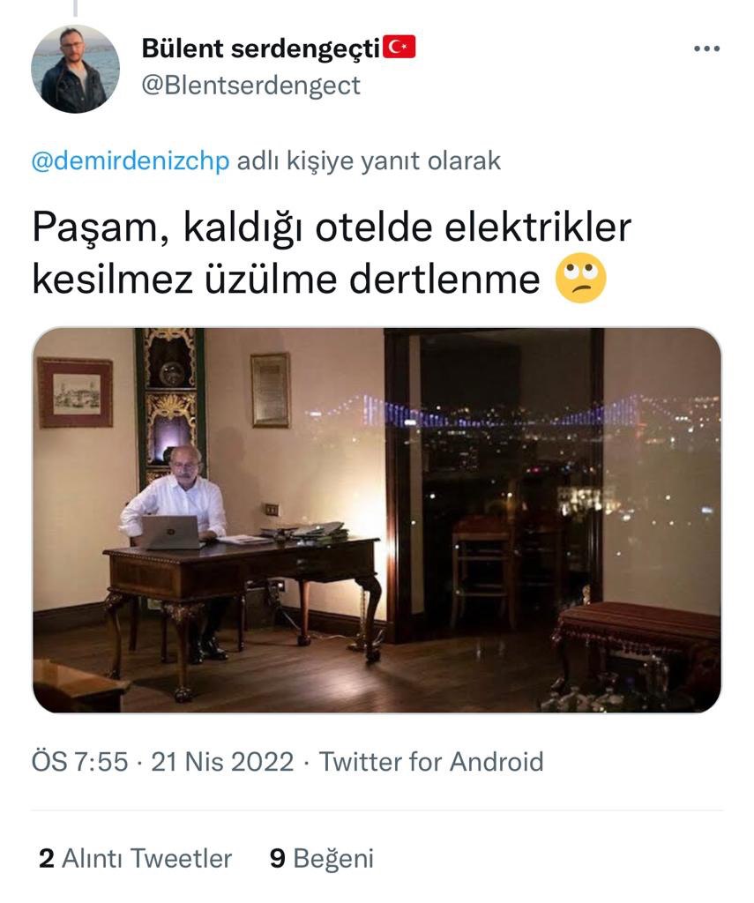This screenshot has width=754, height=903.
Task: Click the ÖS 7:55 timestamp
Action: click(79, 761)
